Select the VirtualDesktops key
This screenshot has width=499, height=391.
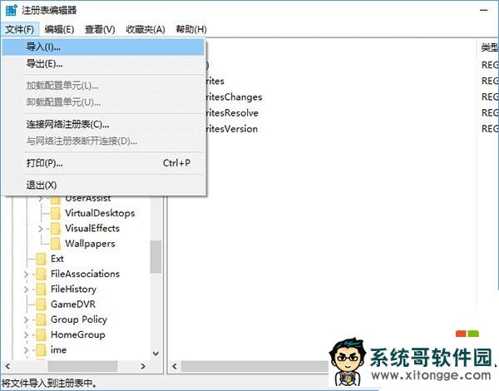[x=100, y=213]
